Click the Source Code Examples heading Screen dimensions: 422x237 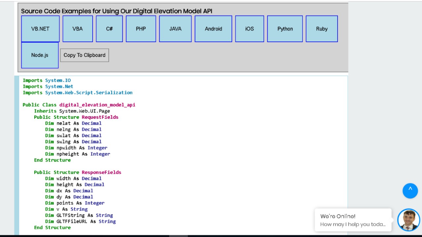click(x=117, y=11)
